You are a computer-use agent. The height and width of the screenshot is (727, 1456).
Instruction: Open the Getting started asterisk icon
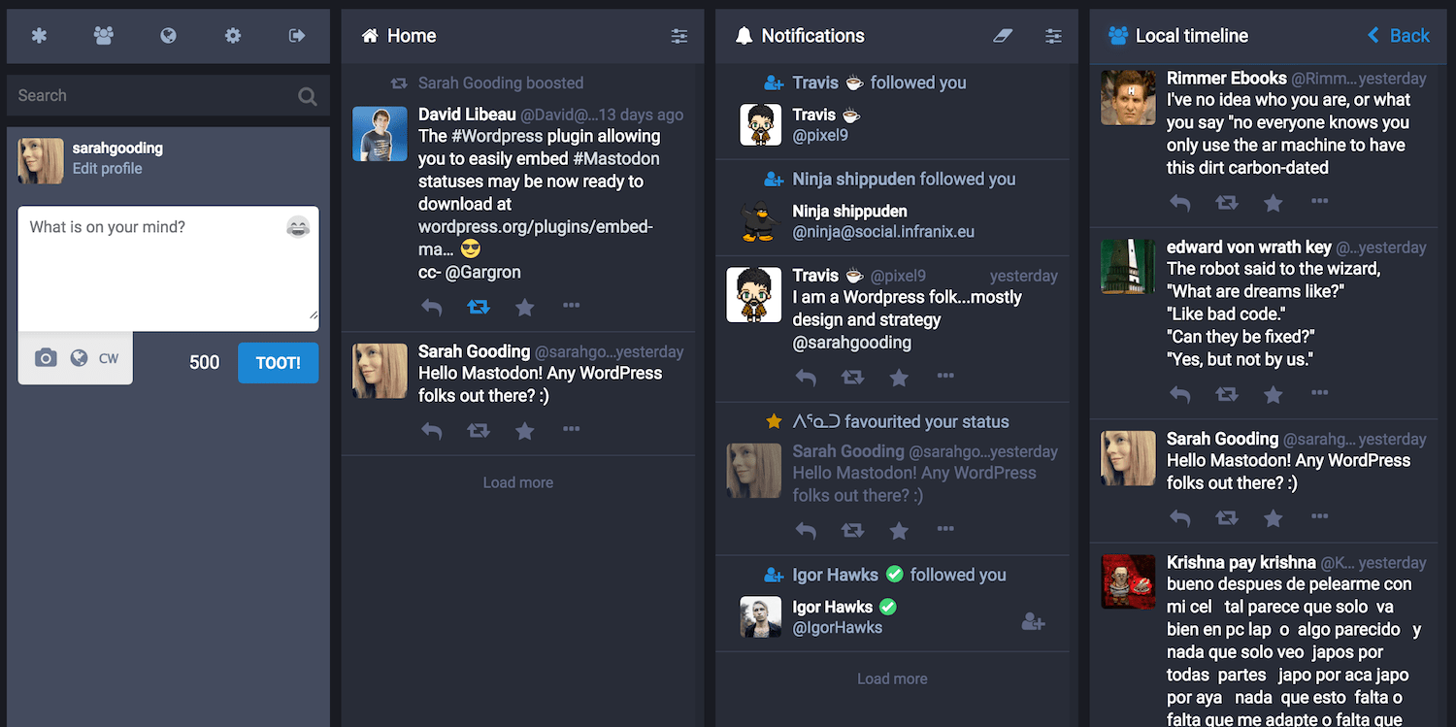pos(39,36)
